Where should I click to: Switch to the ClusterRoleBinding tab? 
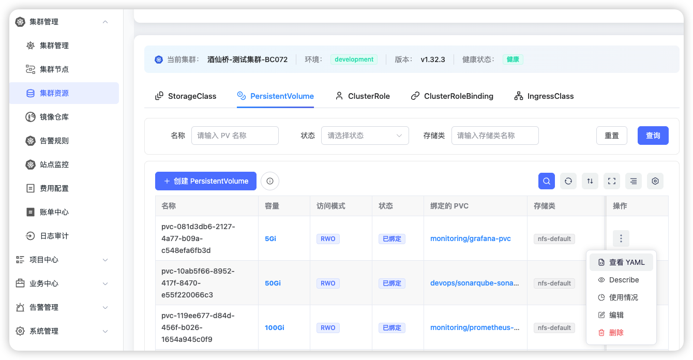[x=452, y=96]
